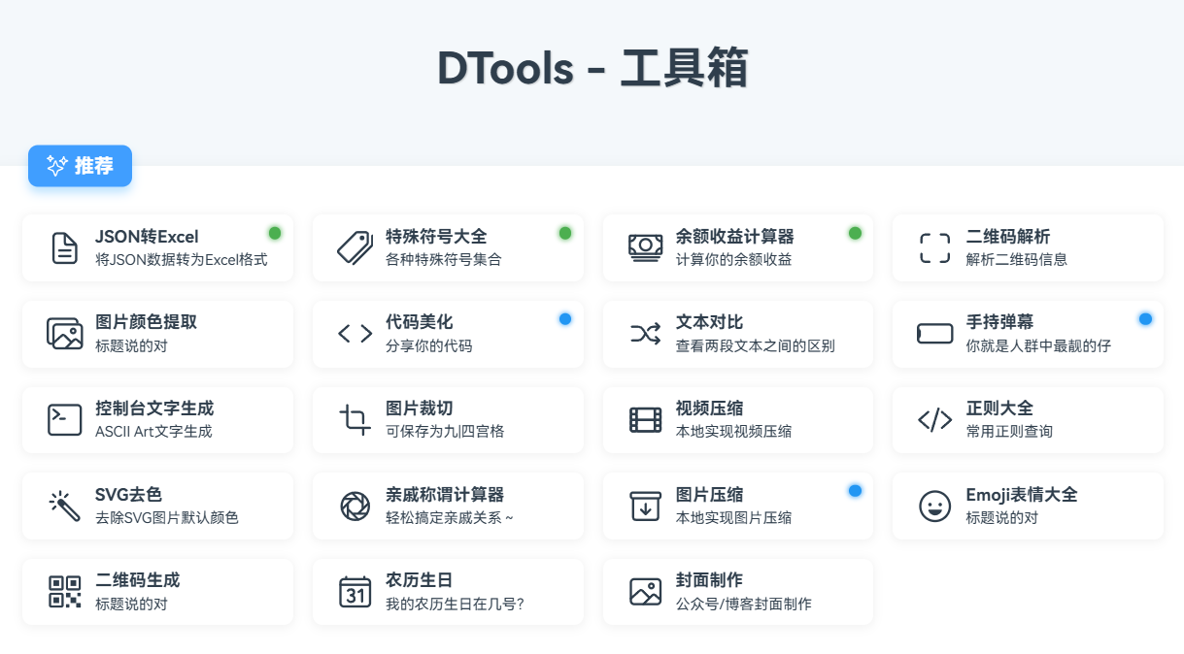Click blue dot on 手持弹幕 card

(1145, 318)
